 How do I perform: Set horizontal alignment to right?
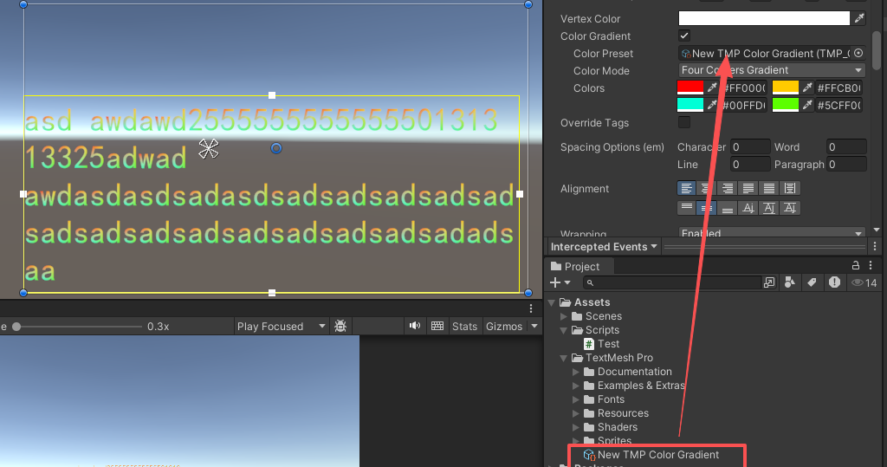pyautogui.click(x=728, y=188)
